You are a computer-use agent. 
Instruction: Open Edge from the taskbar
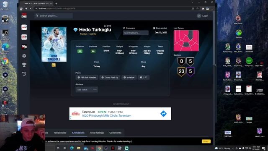click(x=72, y=148)
